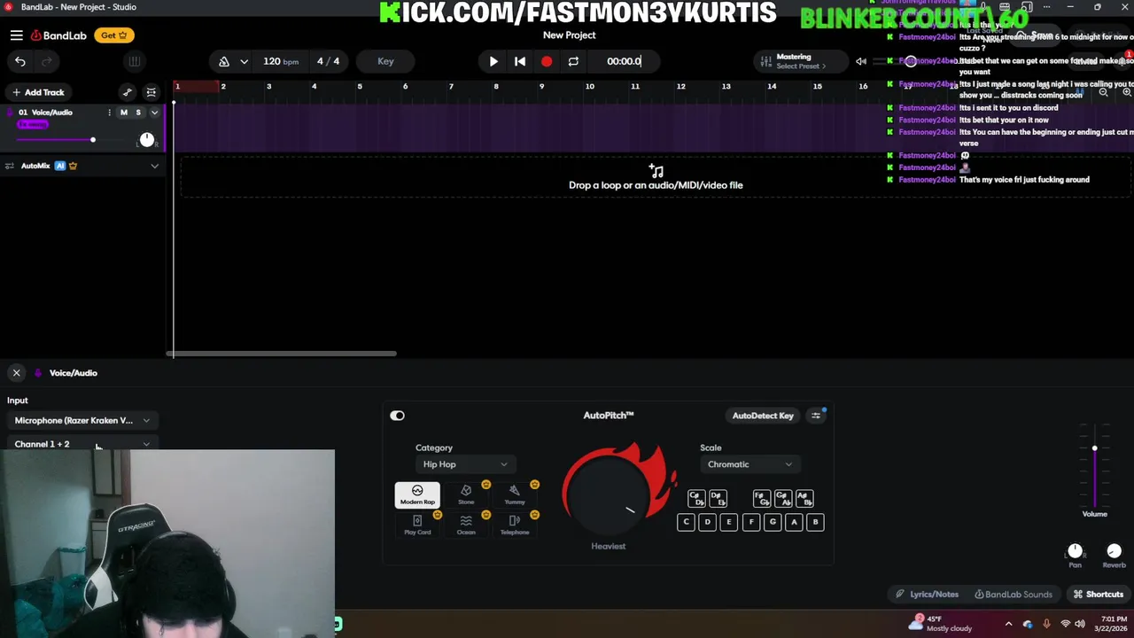1134x638 pixels.
Task: Click the Fx preset tag on Voice/Audio track
Action: [x=33, y=125]
